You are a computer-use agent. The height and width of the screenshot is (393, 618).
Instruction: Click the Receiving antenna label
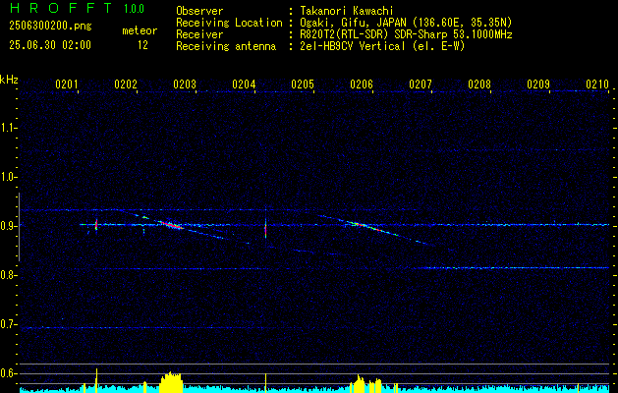(226, 46)
